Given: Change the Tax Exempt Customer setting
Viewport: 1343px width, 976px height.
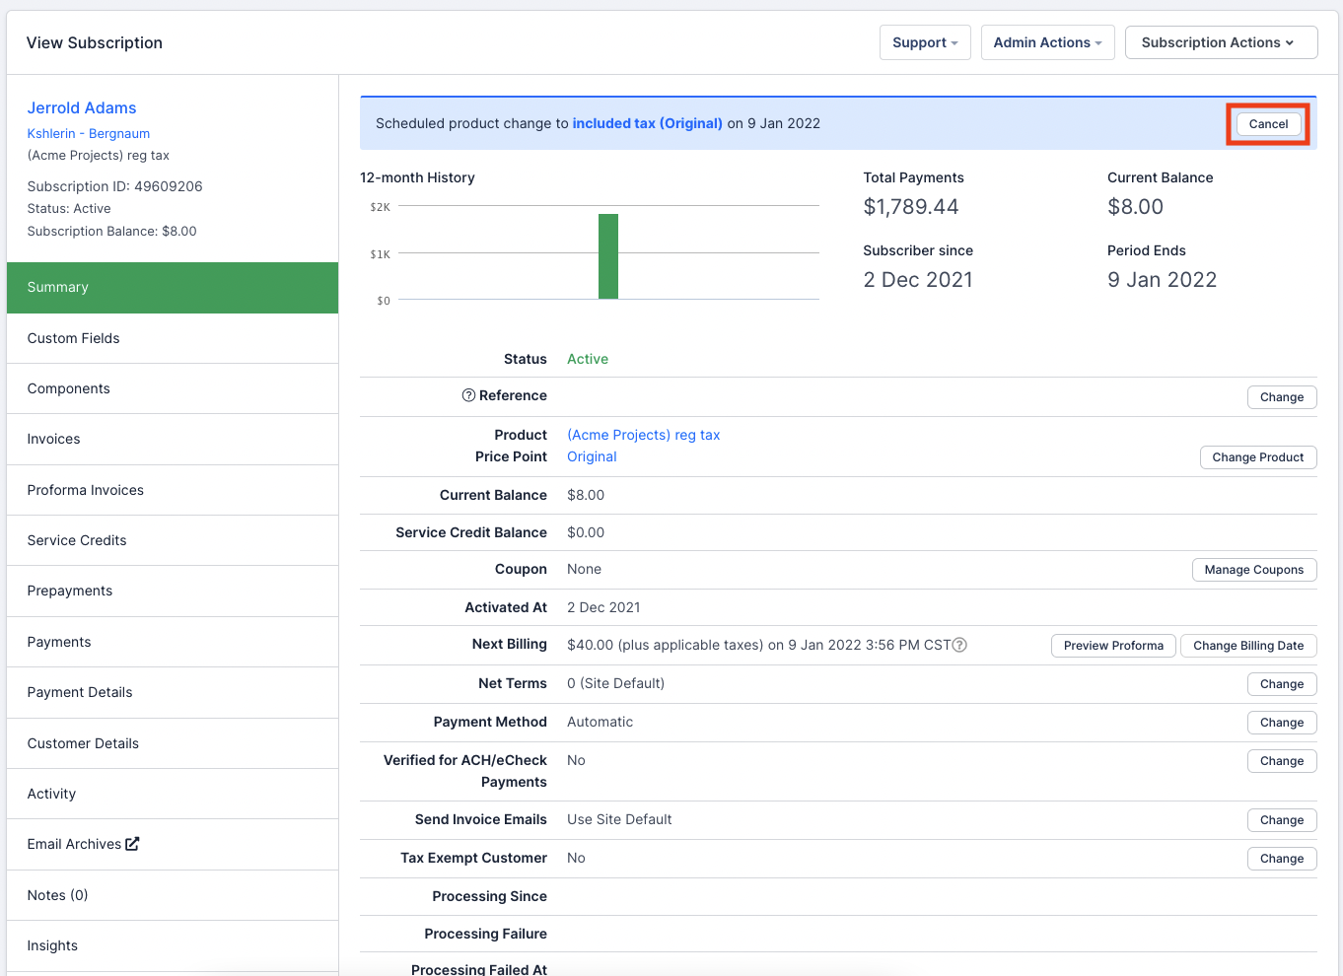Looking at the screenshot, I should [x=1281, y=859].
